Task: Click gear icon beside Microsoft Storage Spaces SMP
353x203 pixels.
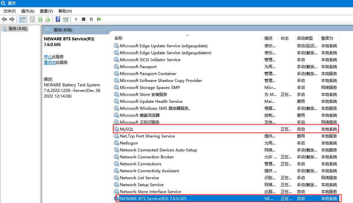Action: [116, 87]
